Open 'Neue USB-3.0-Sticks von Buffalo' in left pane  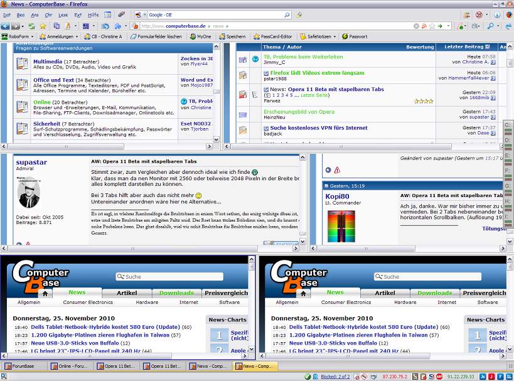[75, 343]
